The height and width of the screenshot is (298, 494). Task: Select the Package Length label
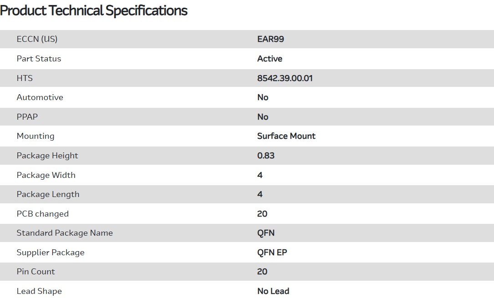pyautogui.click(x=48, y=194)
